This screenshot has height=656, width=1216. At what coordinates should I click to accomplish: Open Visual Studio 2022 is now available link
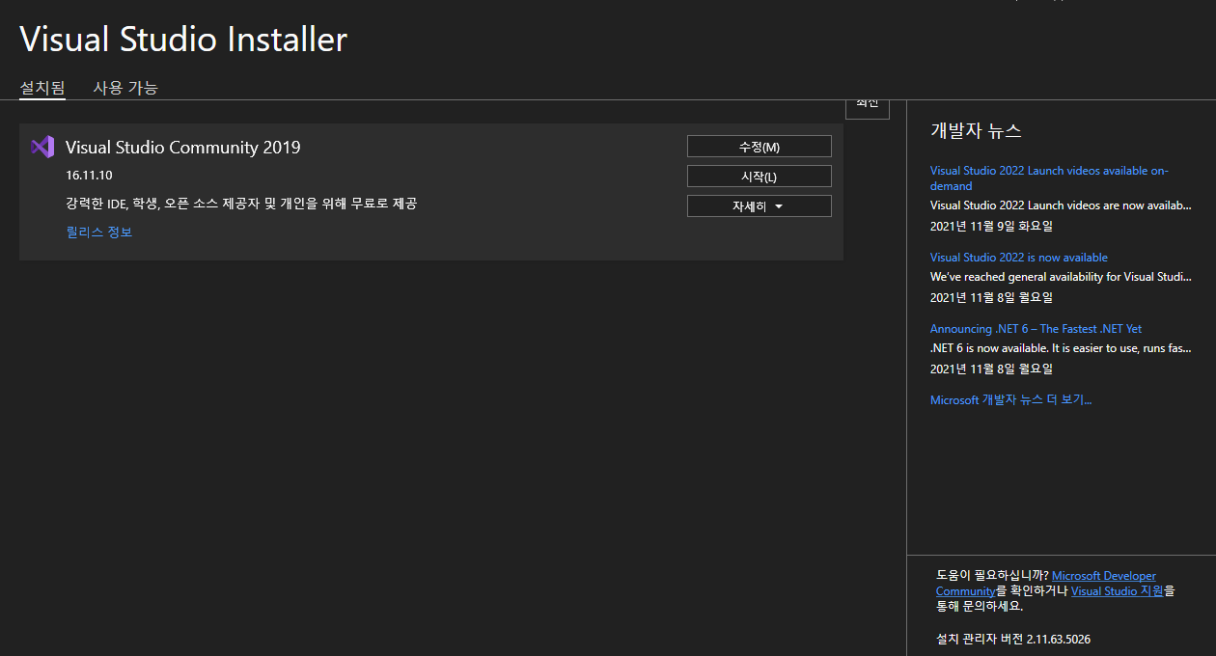pos(1019,258)
